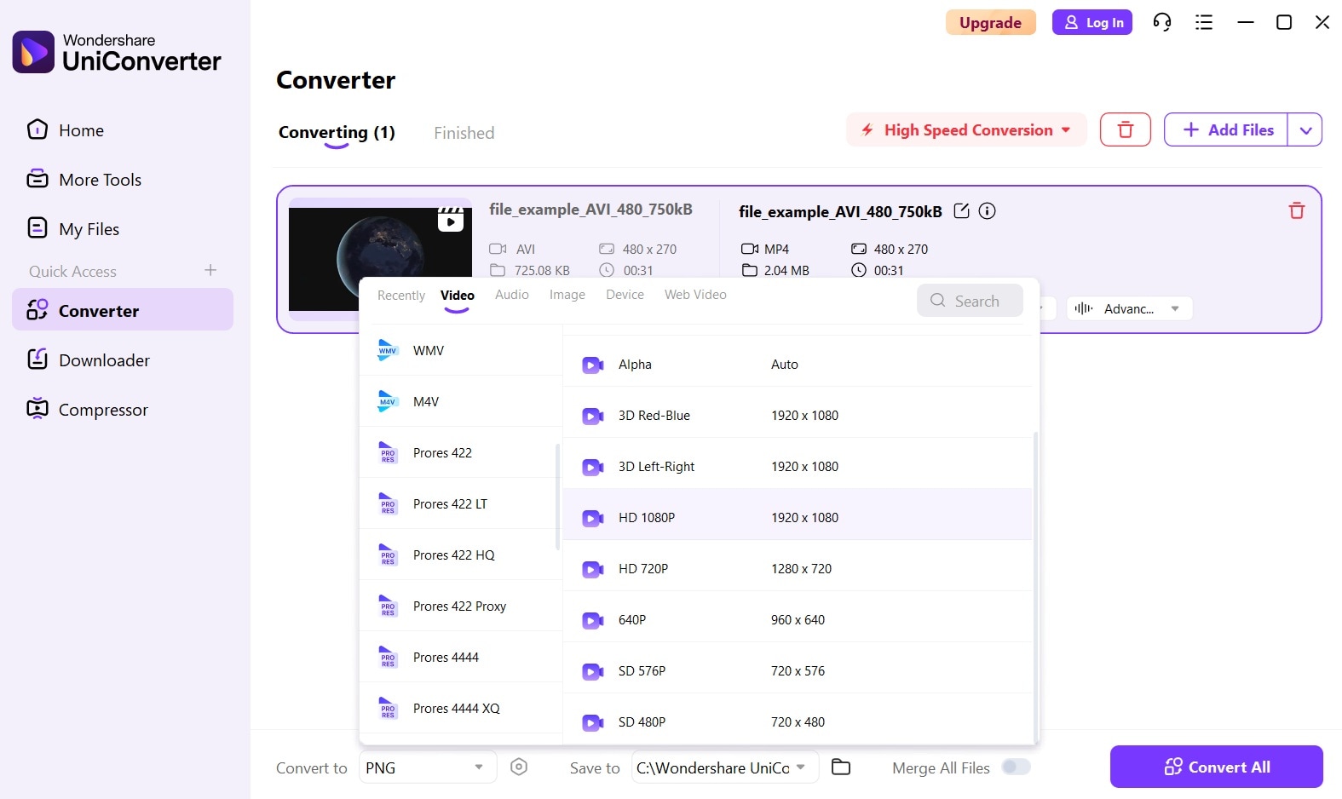The height and width of the screenshot is (799, 1342).
Task: Click the Log In button
Action: click(x=1092, y=22)
